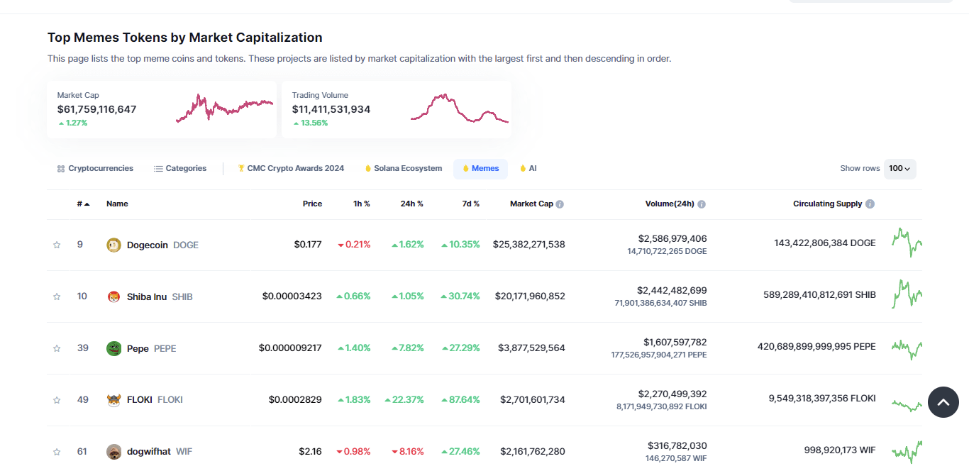Click dogwifhat price $2.16

click(x=310, y=452)
